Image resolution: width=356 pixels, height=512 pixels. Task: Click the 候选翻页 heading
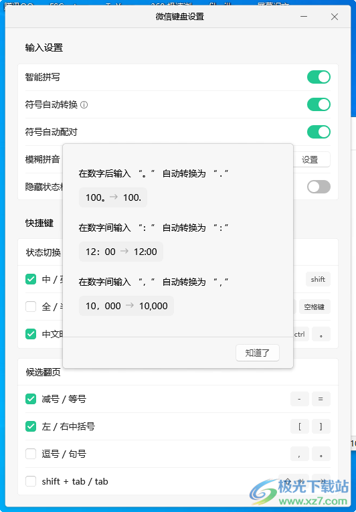[x=43, y=372]
